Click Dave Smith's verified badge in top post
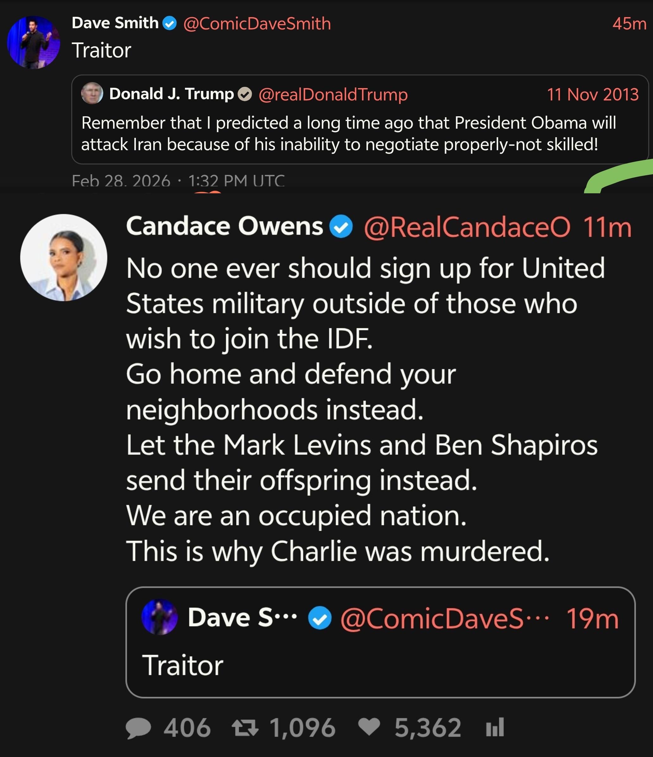 pyautogui.click(x=169, y=24)
